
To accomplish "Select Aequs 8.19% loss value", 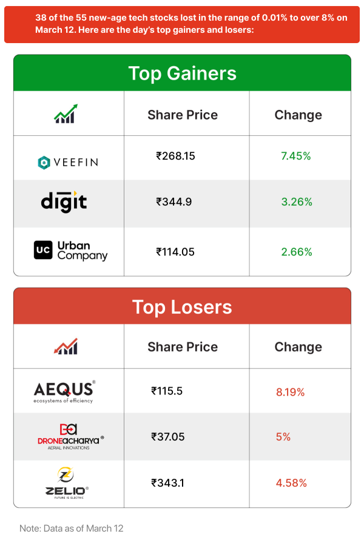I will point(291,392).
